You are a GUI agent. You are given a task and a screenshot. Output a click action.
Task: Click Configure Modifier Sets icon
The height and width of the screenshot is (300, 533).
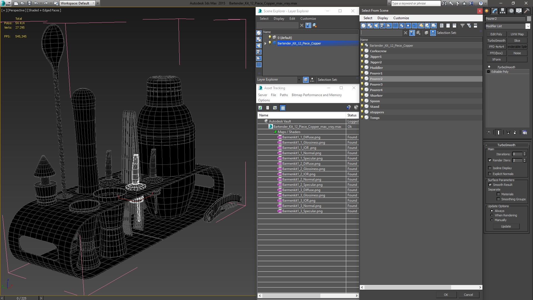pyautogui.click(x=525, y=132)
